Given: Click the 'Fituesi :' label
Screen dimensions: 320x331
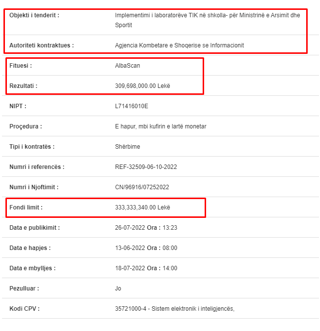Looking at the screenshot, I should [x=20, y=66].
